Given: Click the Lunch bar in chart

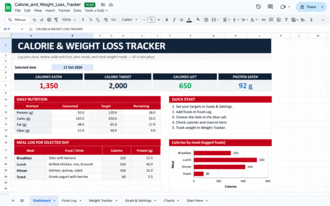Looking at the screenshot, I should pos(225,160).
